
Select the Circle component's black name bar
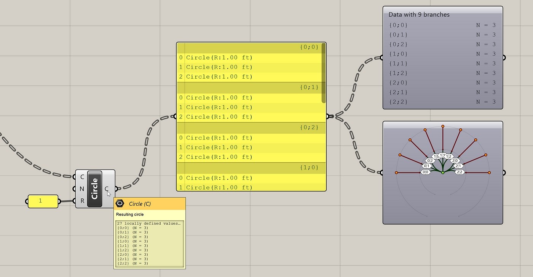tap(95, 189)
